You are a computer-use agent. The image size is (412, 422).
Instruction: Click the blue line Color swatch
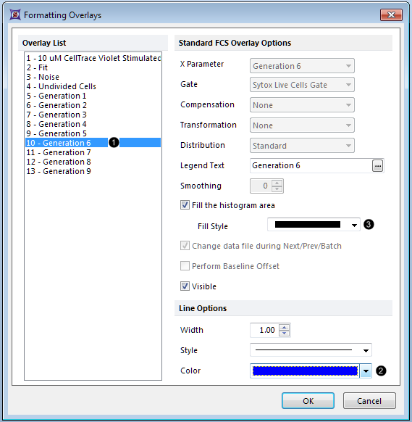pyautogui.click(x=305, y=371)
